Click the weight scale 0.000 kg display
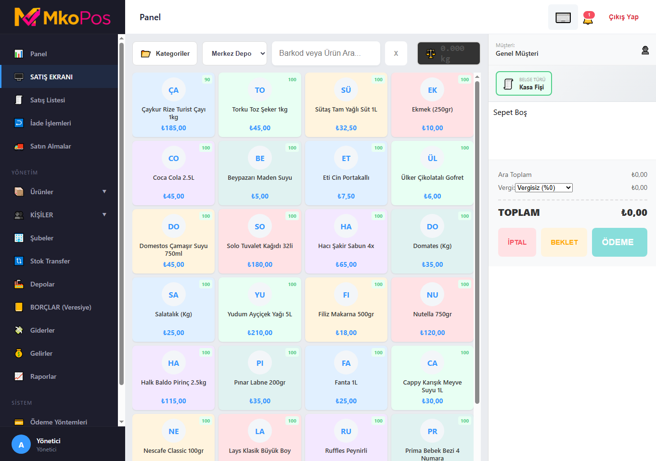This screenshot has height=461, width=656. coord(448,53)
